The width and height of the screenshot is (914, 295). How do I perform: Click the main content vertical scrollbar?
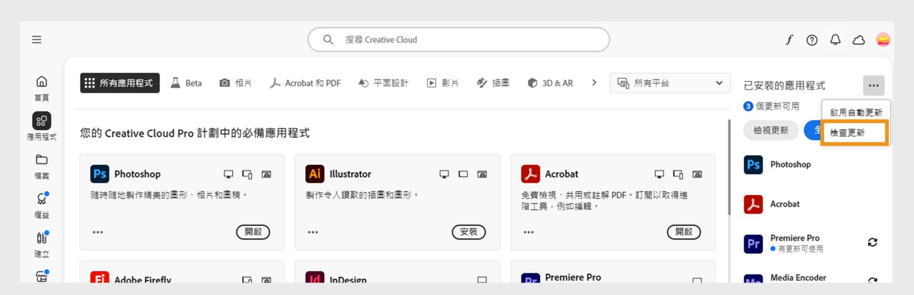(729, 167)
